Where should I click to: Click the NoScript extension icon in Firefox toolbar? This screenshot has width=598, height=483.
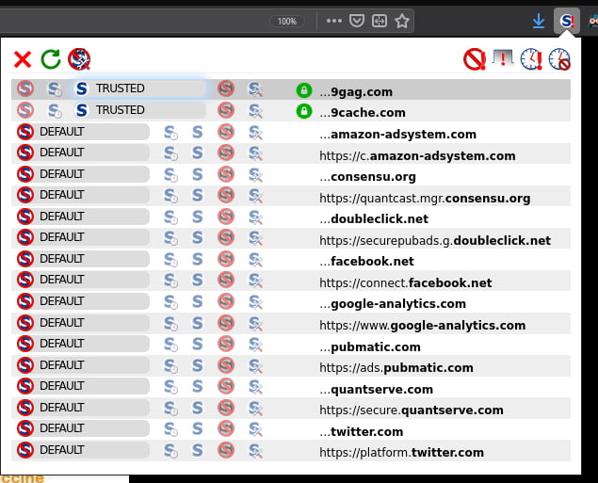(x=567, y=21)
